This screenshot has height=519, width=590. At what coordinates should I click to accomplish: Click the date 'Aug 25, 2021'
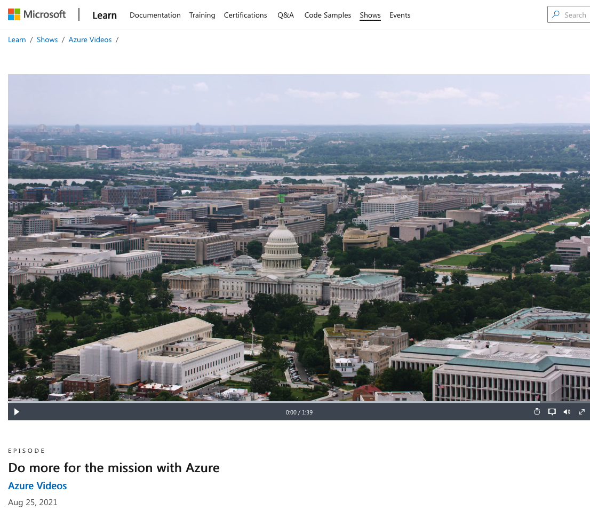[33, 502]
